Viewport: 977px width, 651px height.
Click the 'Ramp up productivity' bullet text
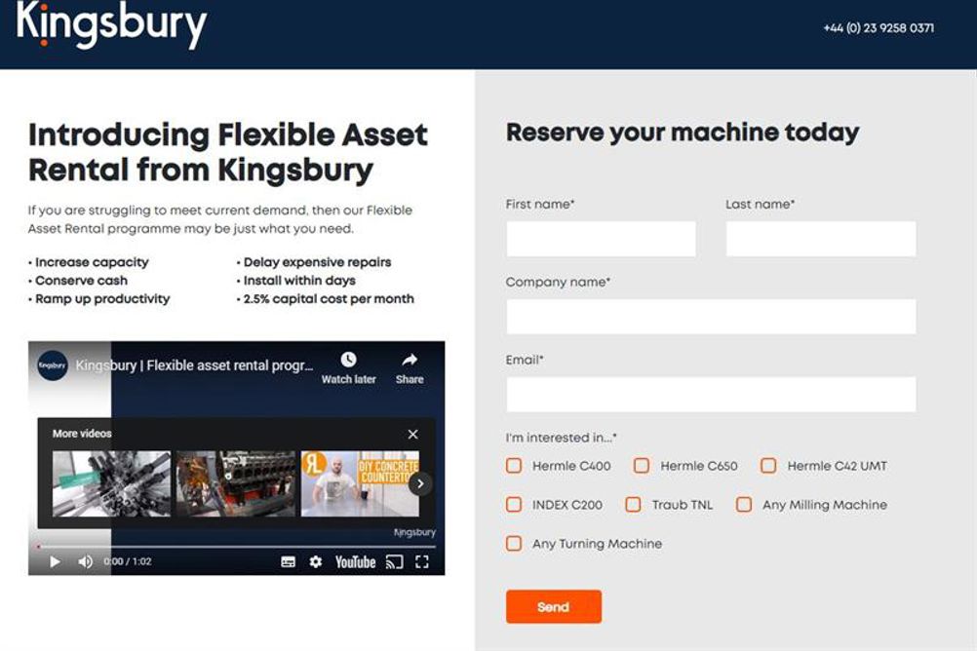(102, 299)
